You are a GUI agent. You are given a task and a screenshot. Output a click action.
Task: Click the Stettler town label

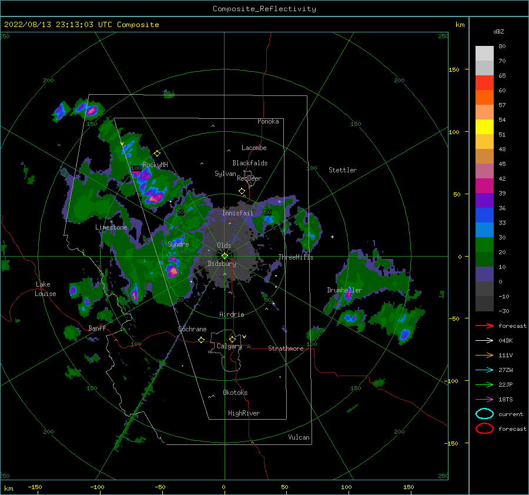343,170
